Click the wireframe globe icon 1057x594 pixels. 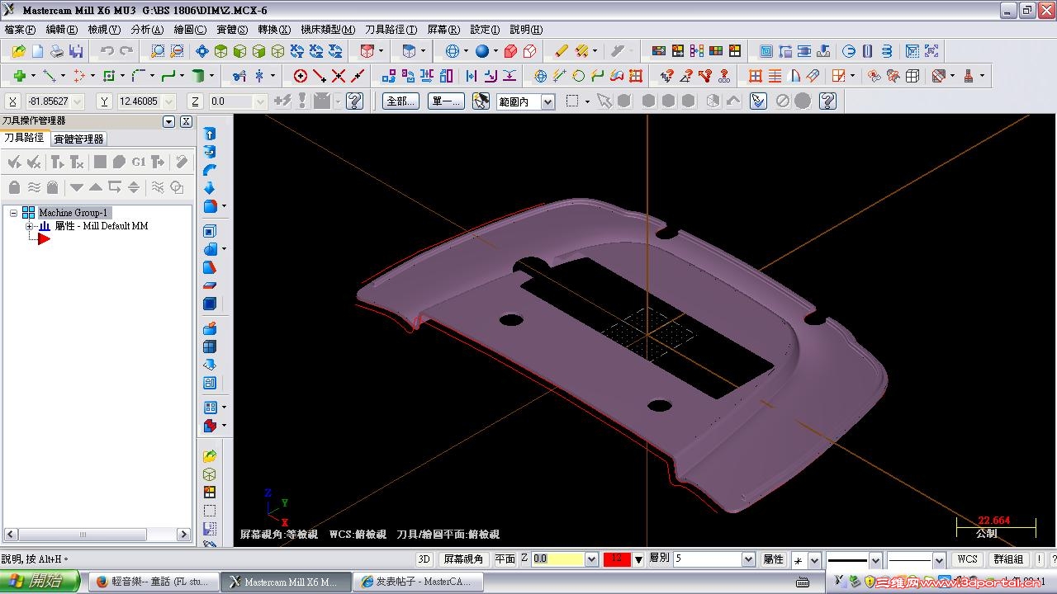click(x=452, y=51)
